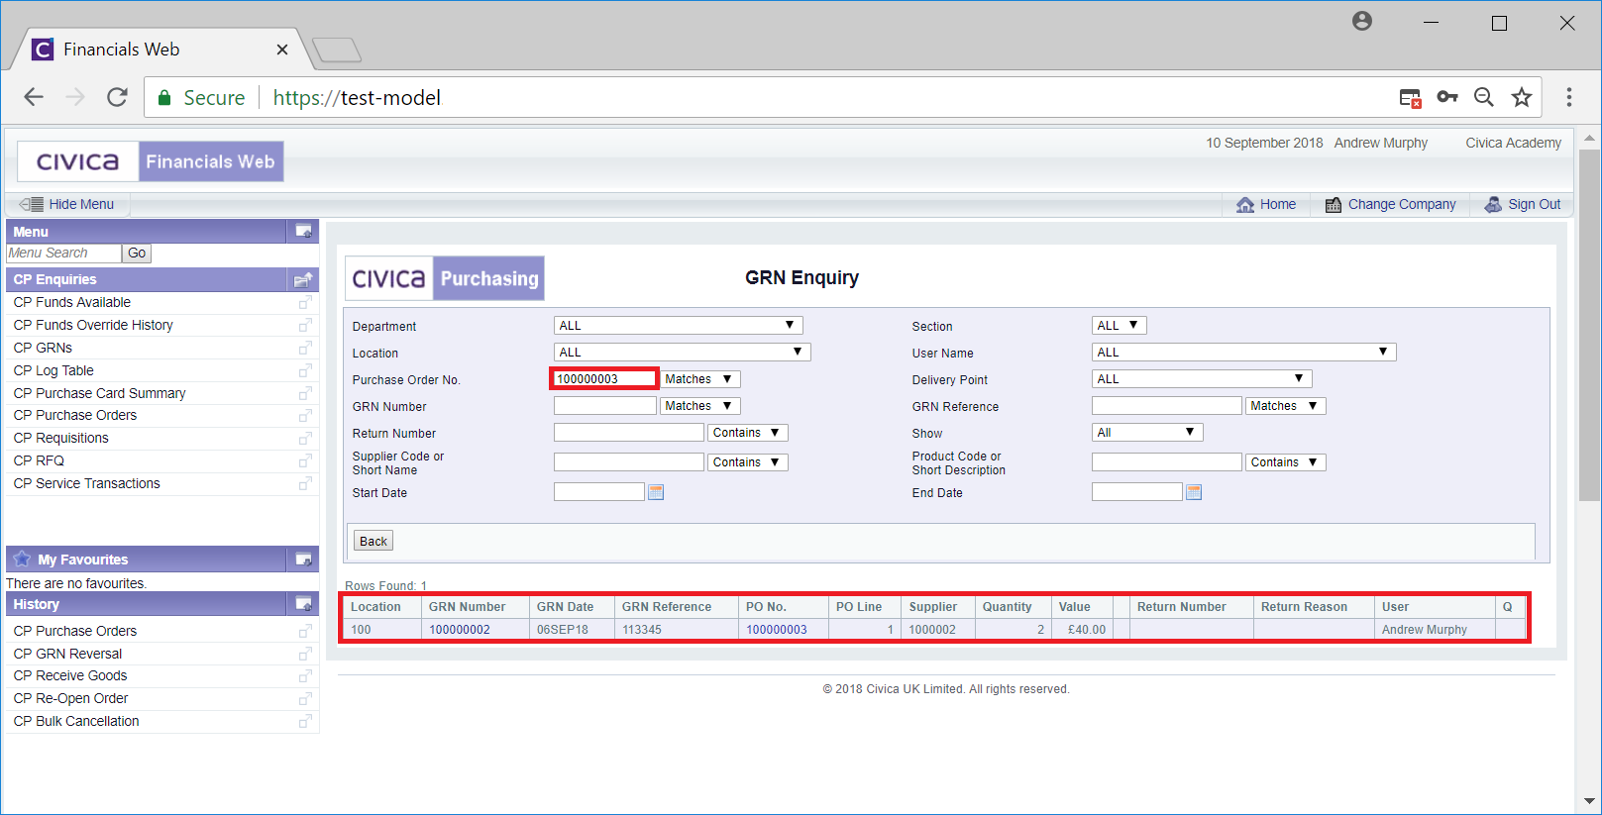Screen dimensions: 1602x815
Task: Click the My Favourites header icon
Action: (x=303, y=560)
